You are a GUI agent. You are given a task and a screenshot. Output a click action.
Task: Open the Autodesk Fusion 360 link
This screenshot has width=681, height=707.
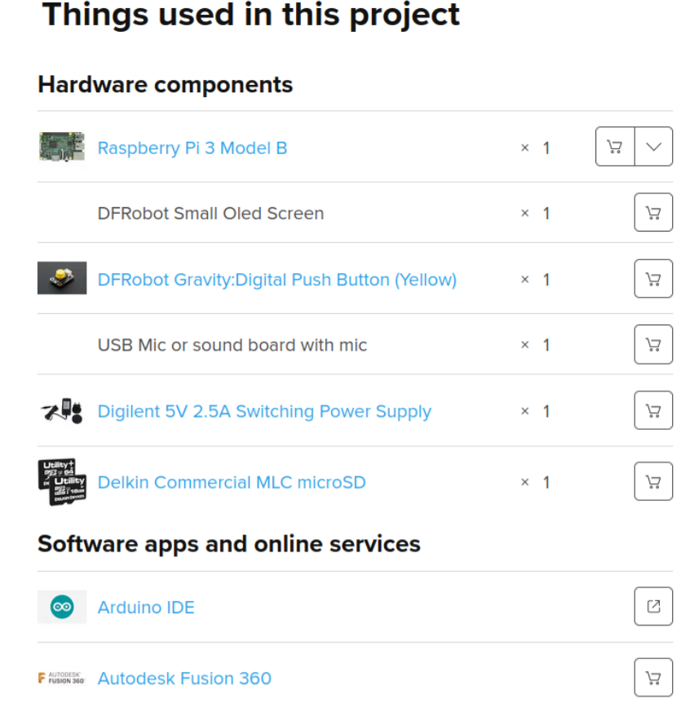pos(184,678)
